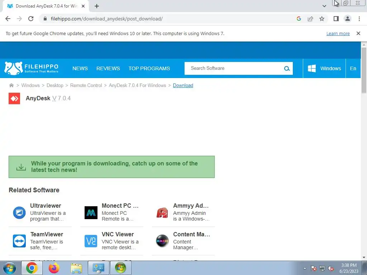This screenshot has height=275, width=367.
Task: Click the breadcrumb home icon
Action: [11, 85]
